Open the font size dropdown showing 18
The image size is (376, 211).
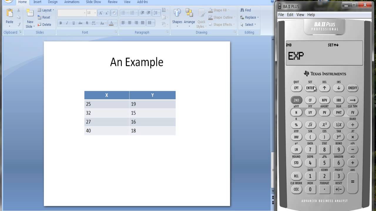95,13
